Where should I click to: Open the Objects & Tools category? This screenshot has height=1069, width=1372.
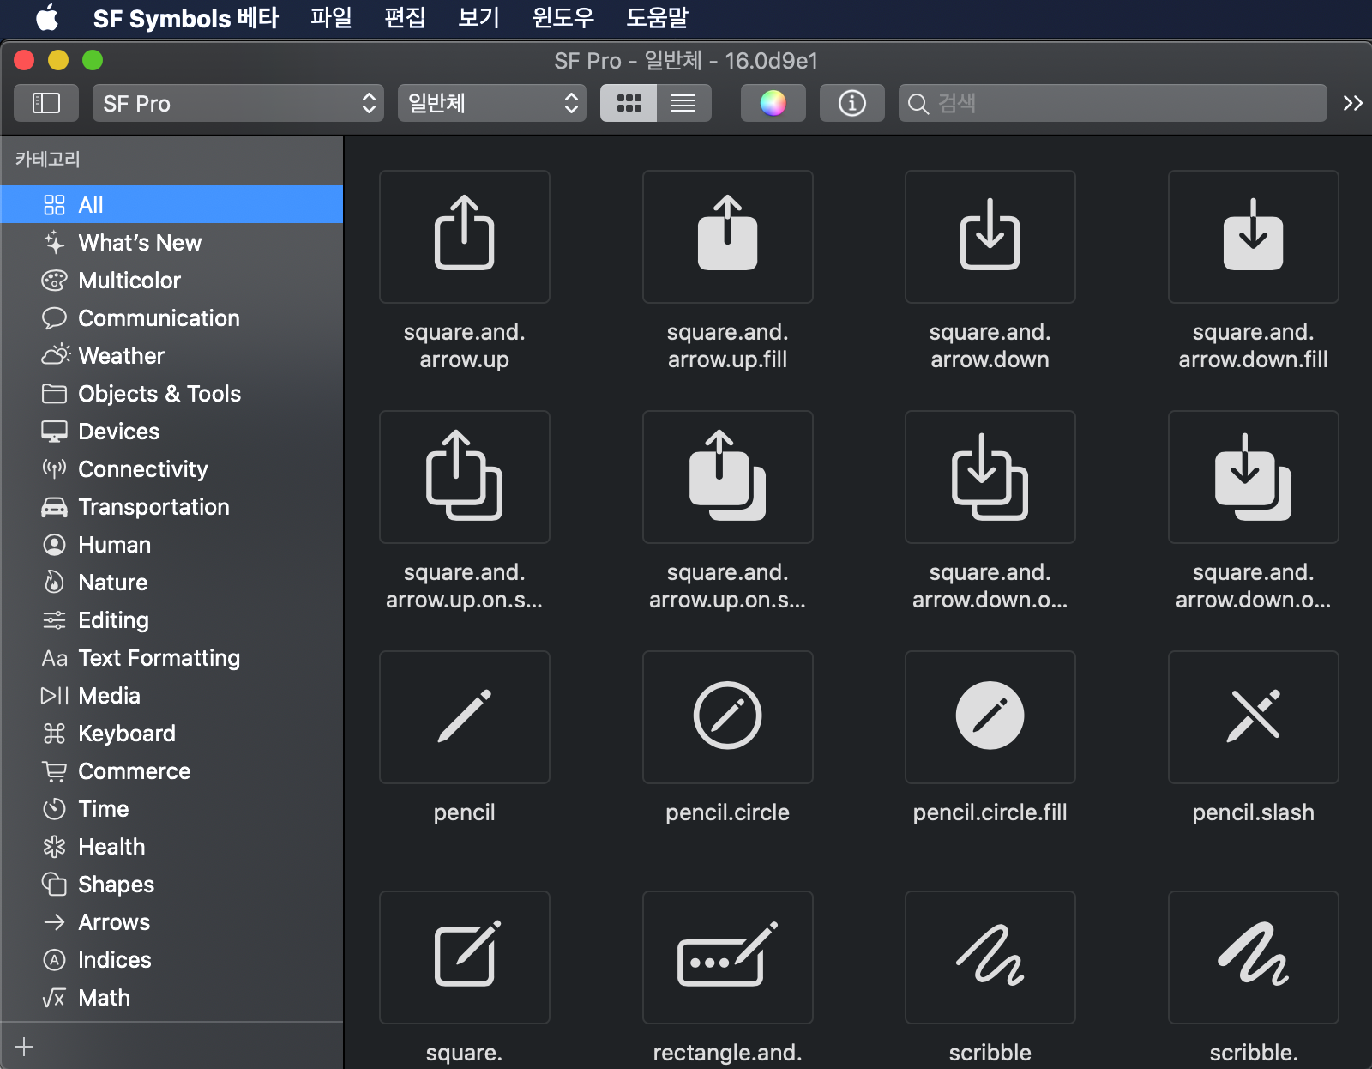[171, 393]
